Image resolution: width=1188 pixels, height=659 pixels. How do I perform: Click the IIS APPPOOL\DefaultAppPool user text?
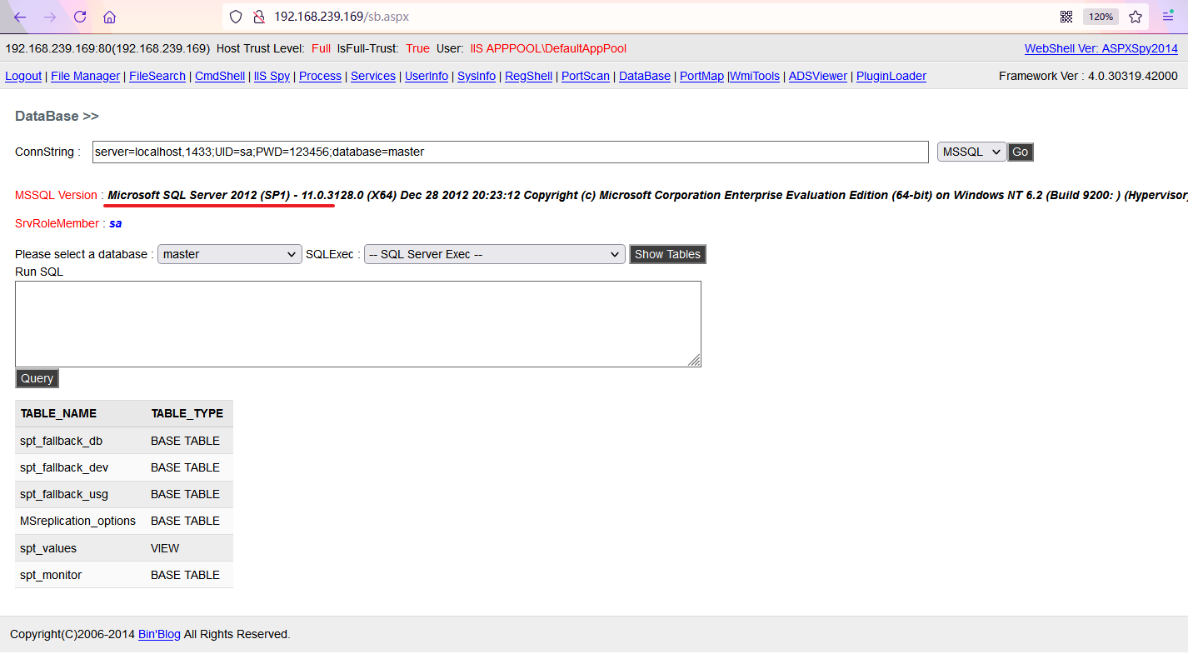[548, 48]
